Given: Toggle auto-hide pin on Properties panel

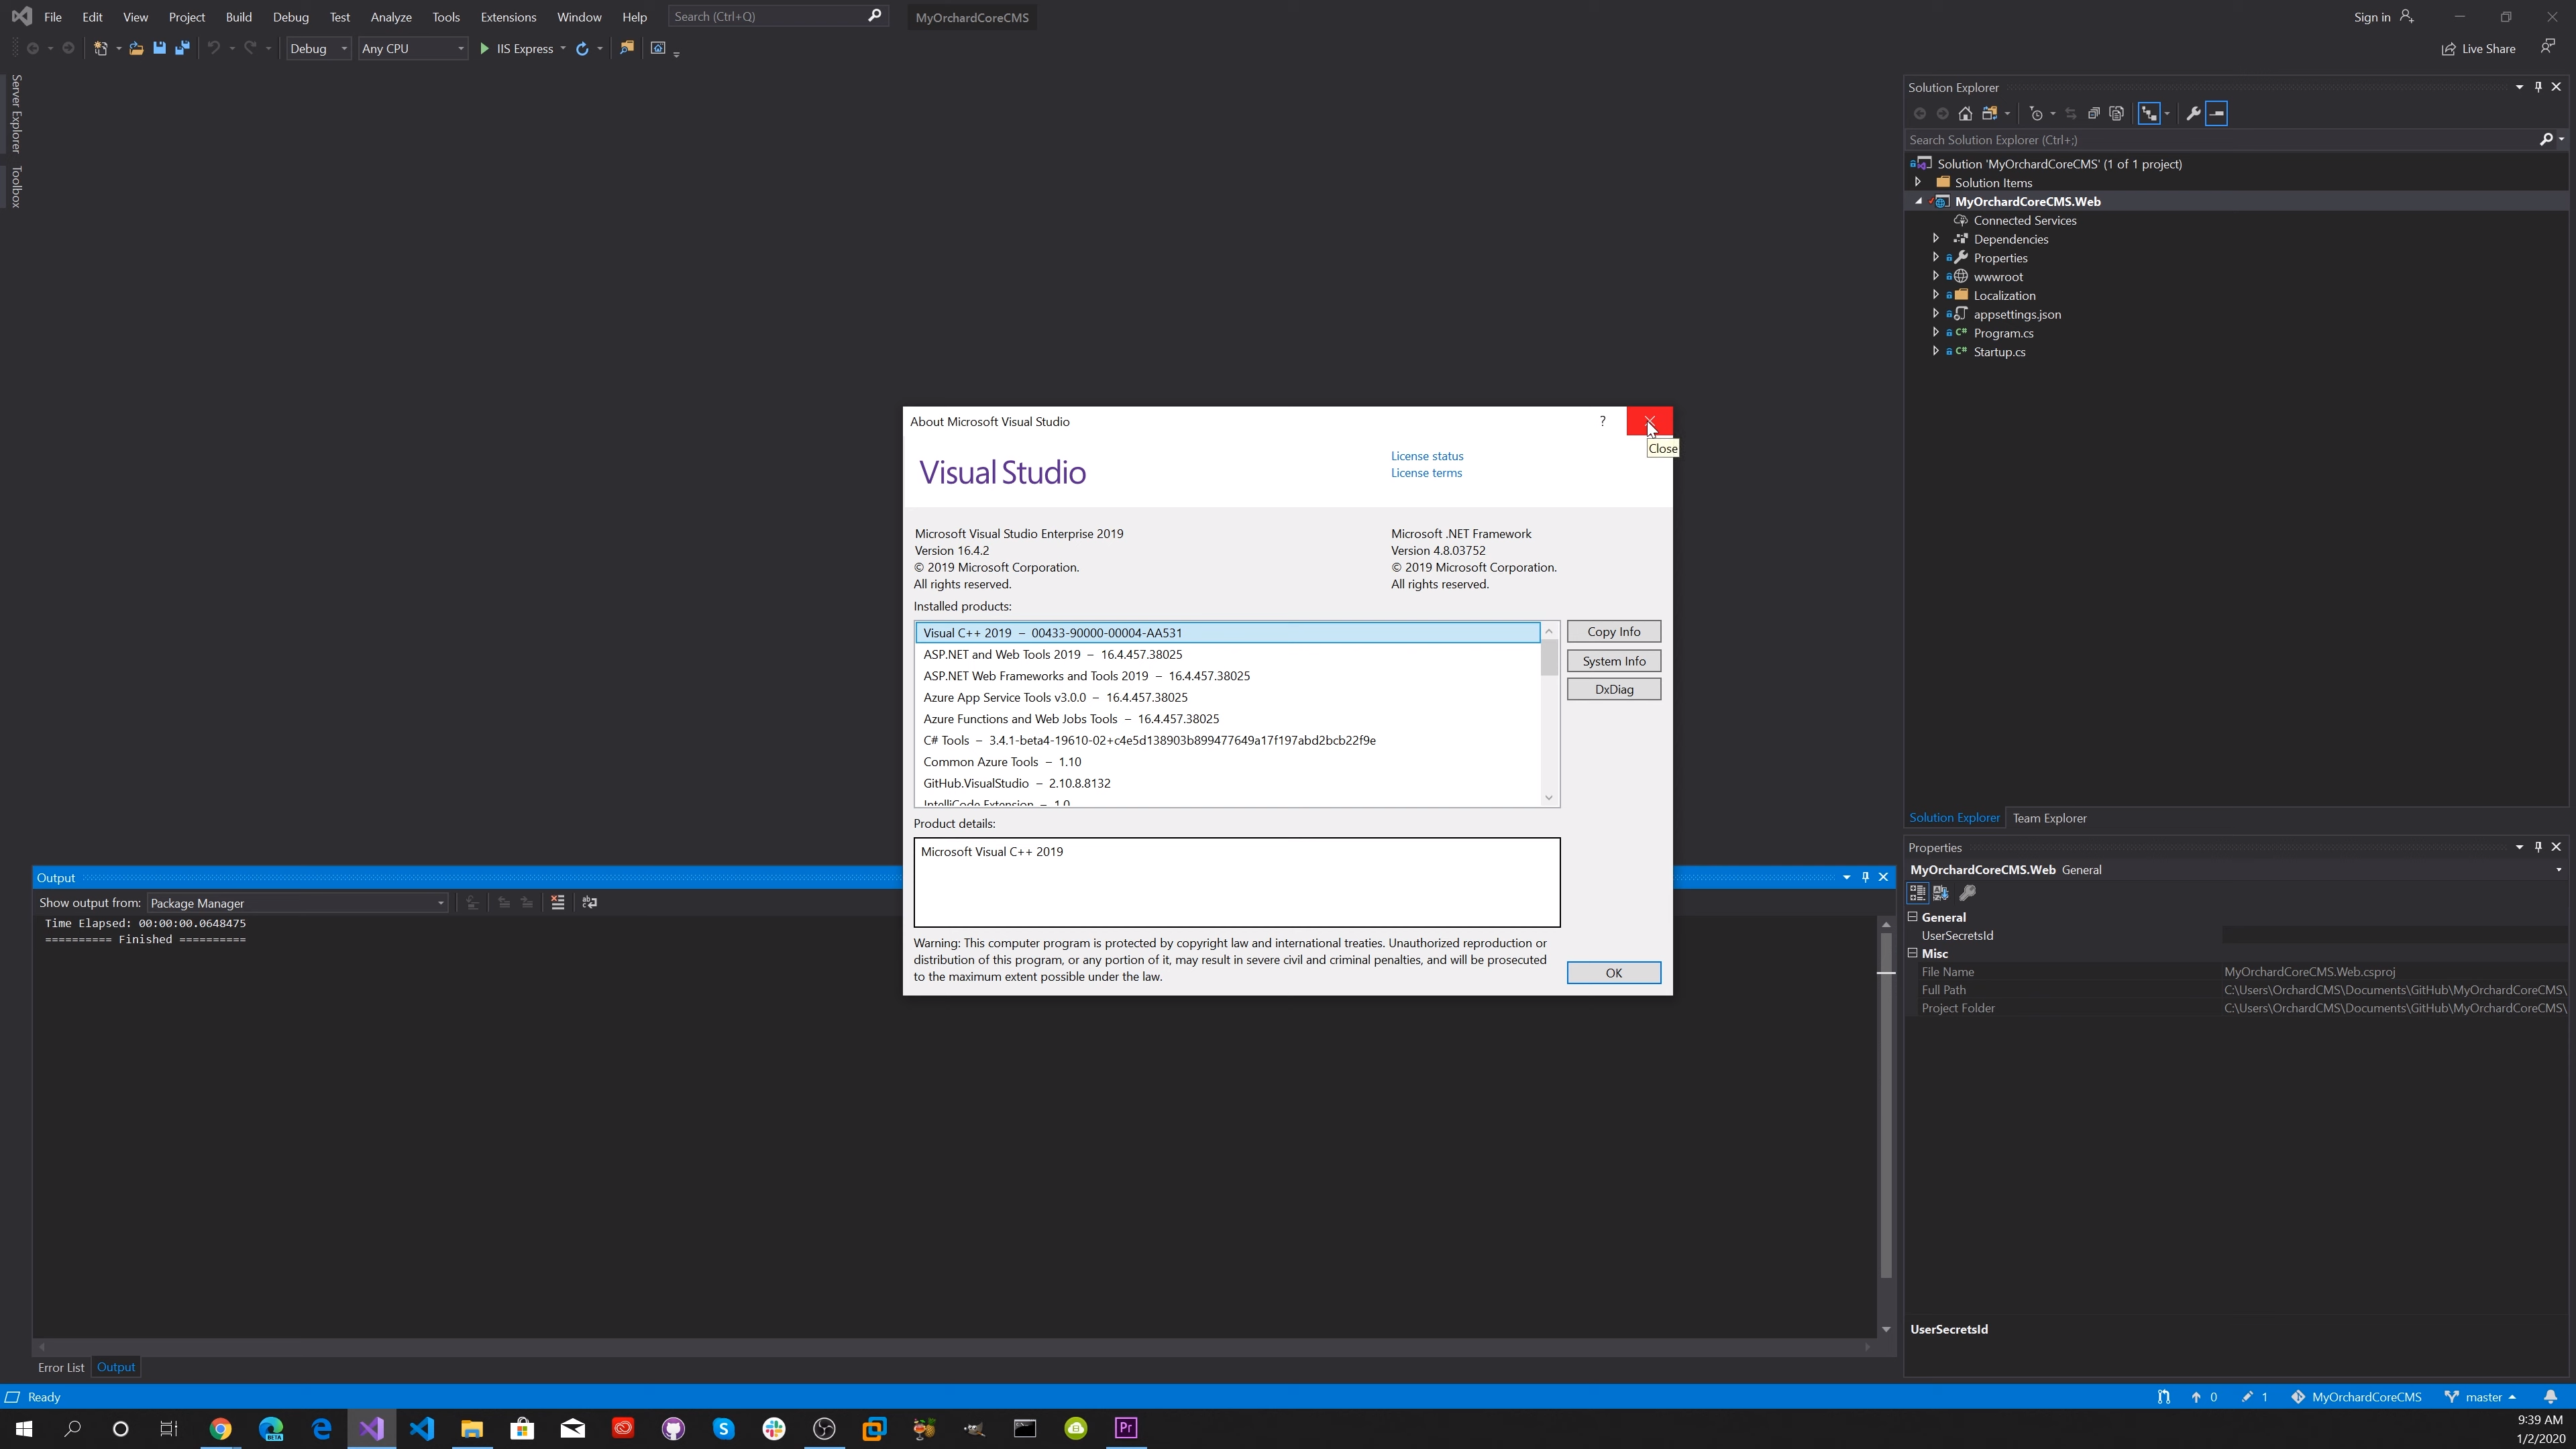Looking at the screenshot, I should [2538, 847].
